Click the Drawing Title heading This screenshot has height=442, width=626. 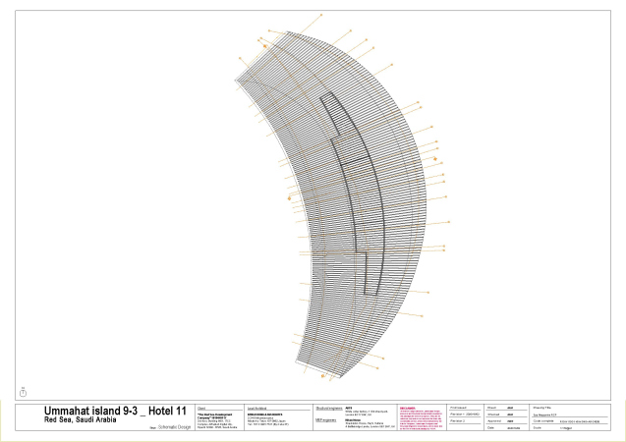545,407
